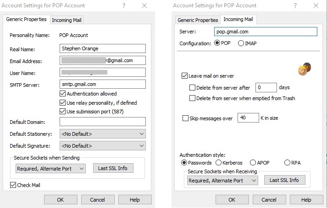Click the Email Address field
Screen dimensions: 327x208
tap(103, 60)
